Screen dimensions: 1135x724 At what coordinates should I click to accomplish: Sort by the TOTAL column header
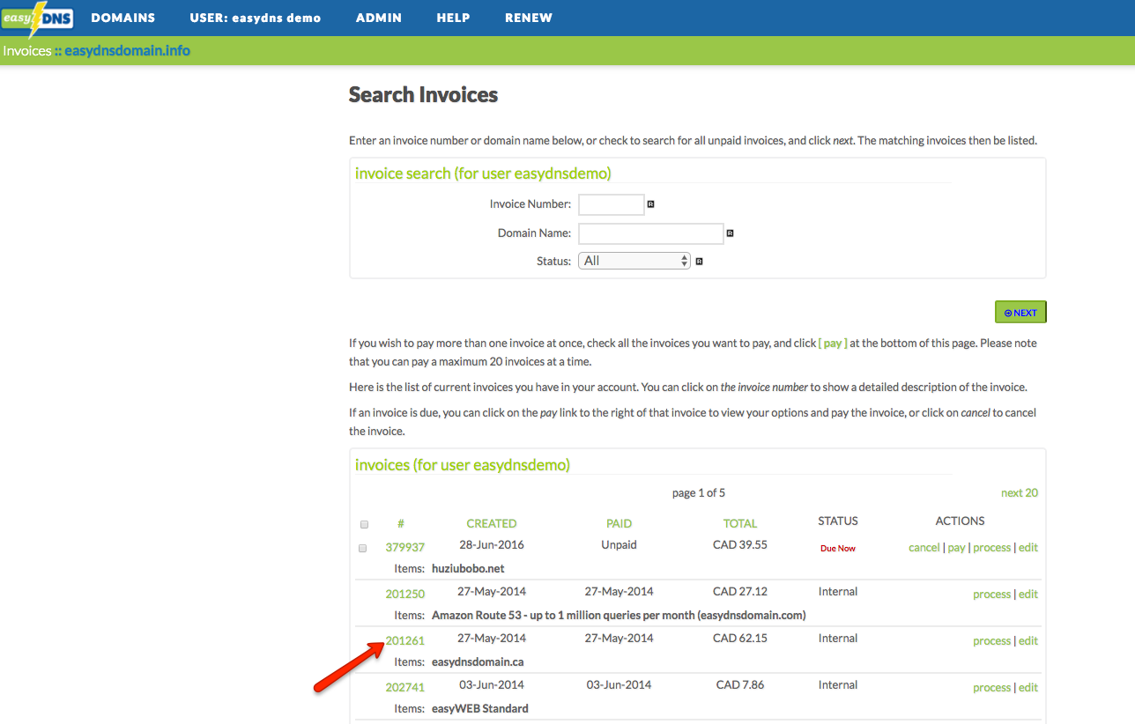click(740, 523)
